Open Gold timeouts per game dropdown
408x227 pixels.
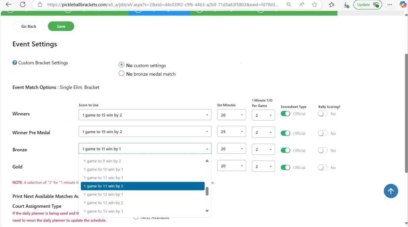263,167
